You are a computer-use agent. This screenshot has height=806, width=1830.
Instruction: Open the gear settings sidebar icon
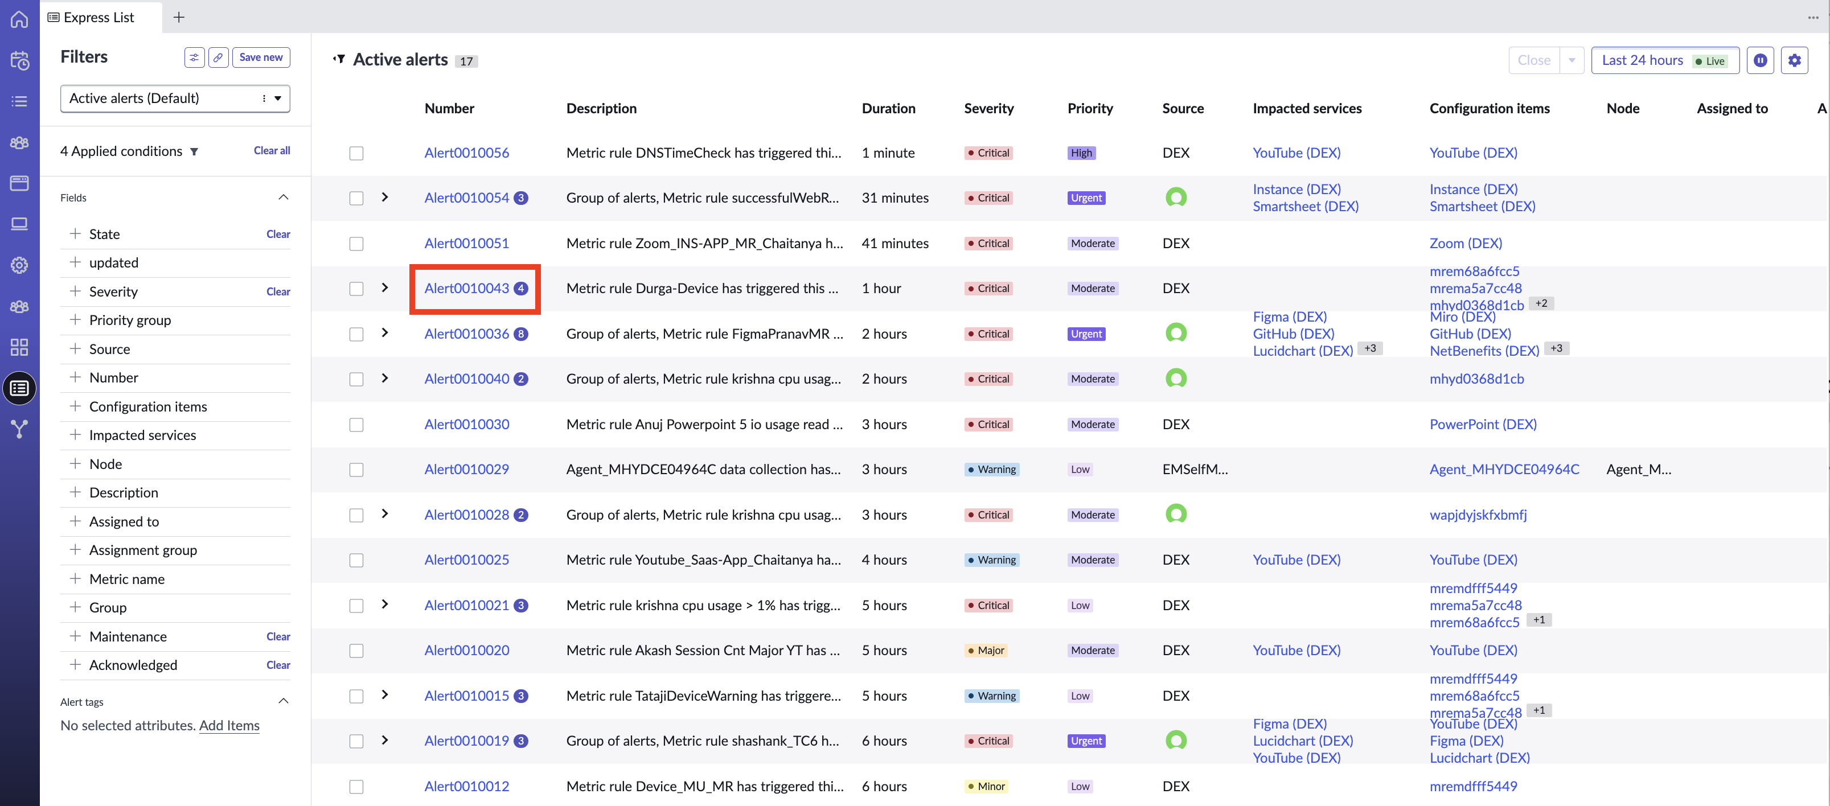point(19,266)
